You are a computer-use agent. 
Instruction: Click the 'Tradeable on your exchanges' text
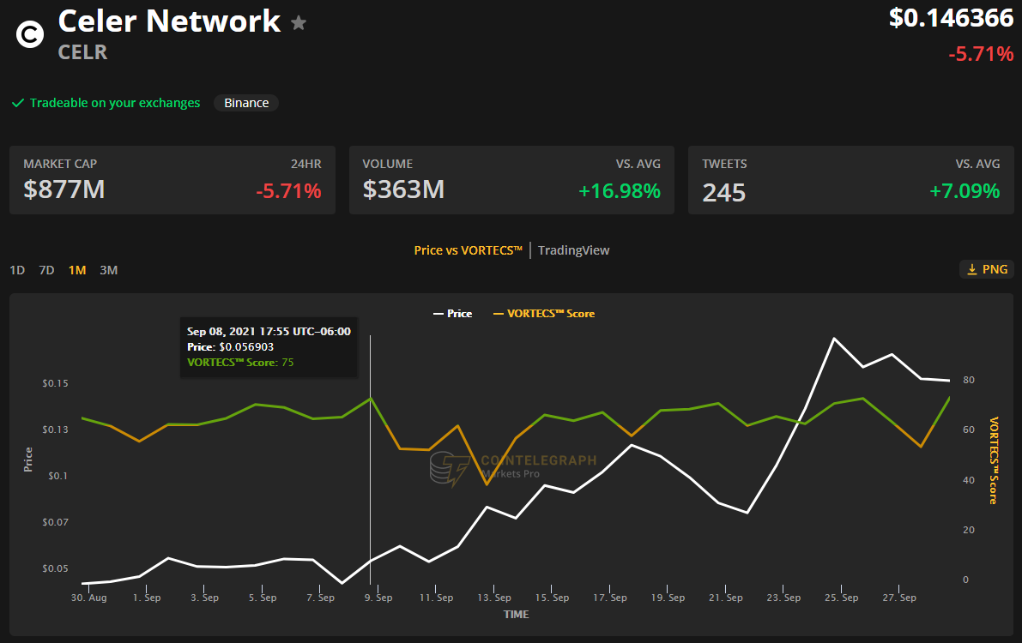click(115, 103)
